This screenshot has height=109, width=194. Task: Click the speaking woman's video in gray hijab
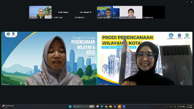pos(49,59)
